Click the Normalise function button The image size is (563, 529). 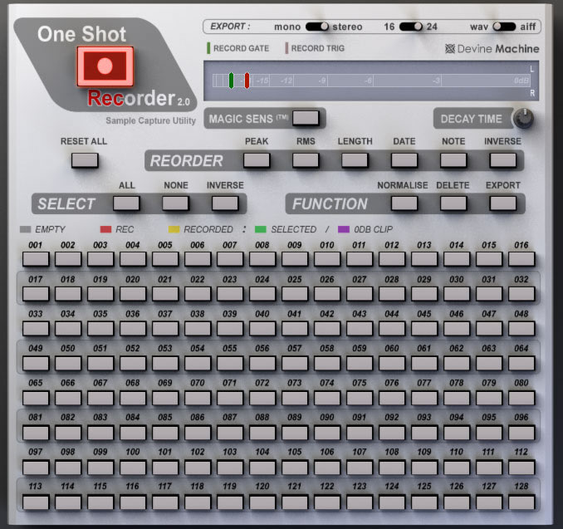pyautogui.click(x=404, y=203)
